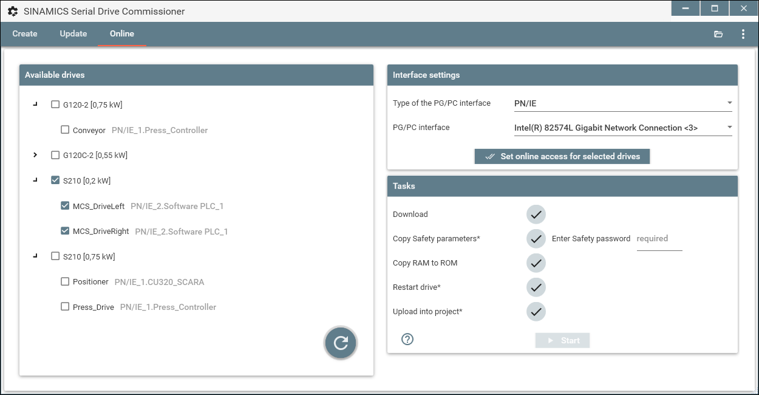Open the PG/PC interface dropdown
The image size is (759, 395).
pyautogui.click(x=623, y=128)
